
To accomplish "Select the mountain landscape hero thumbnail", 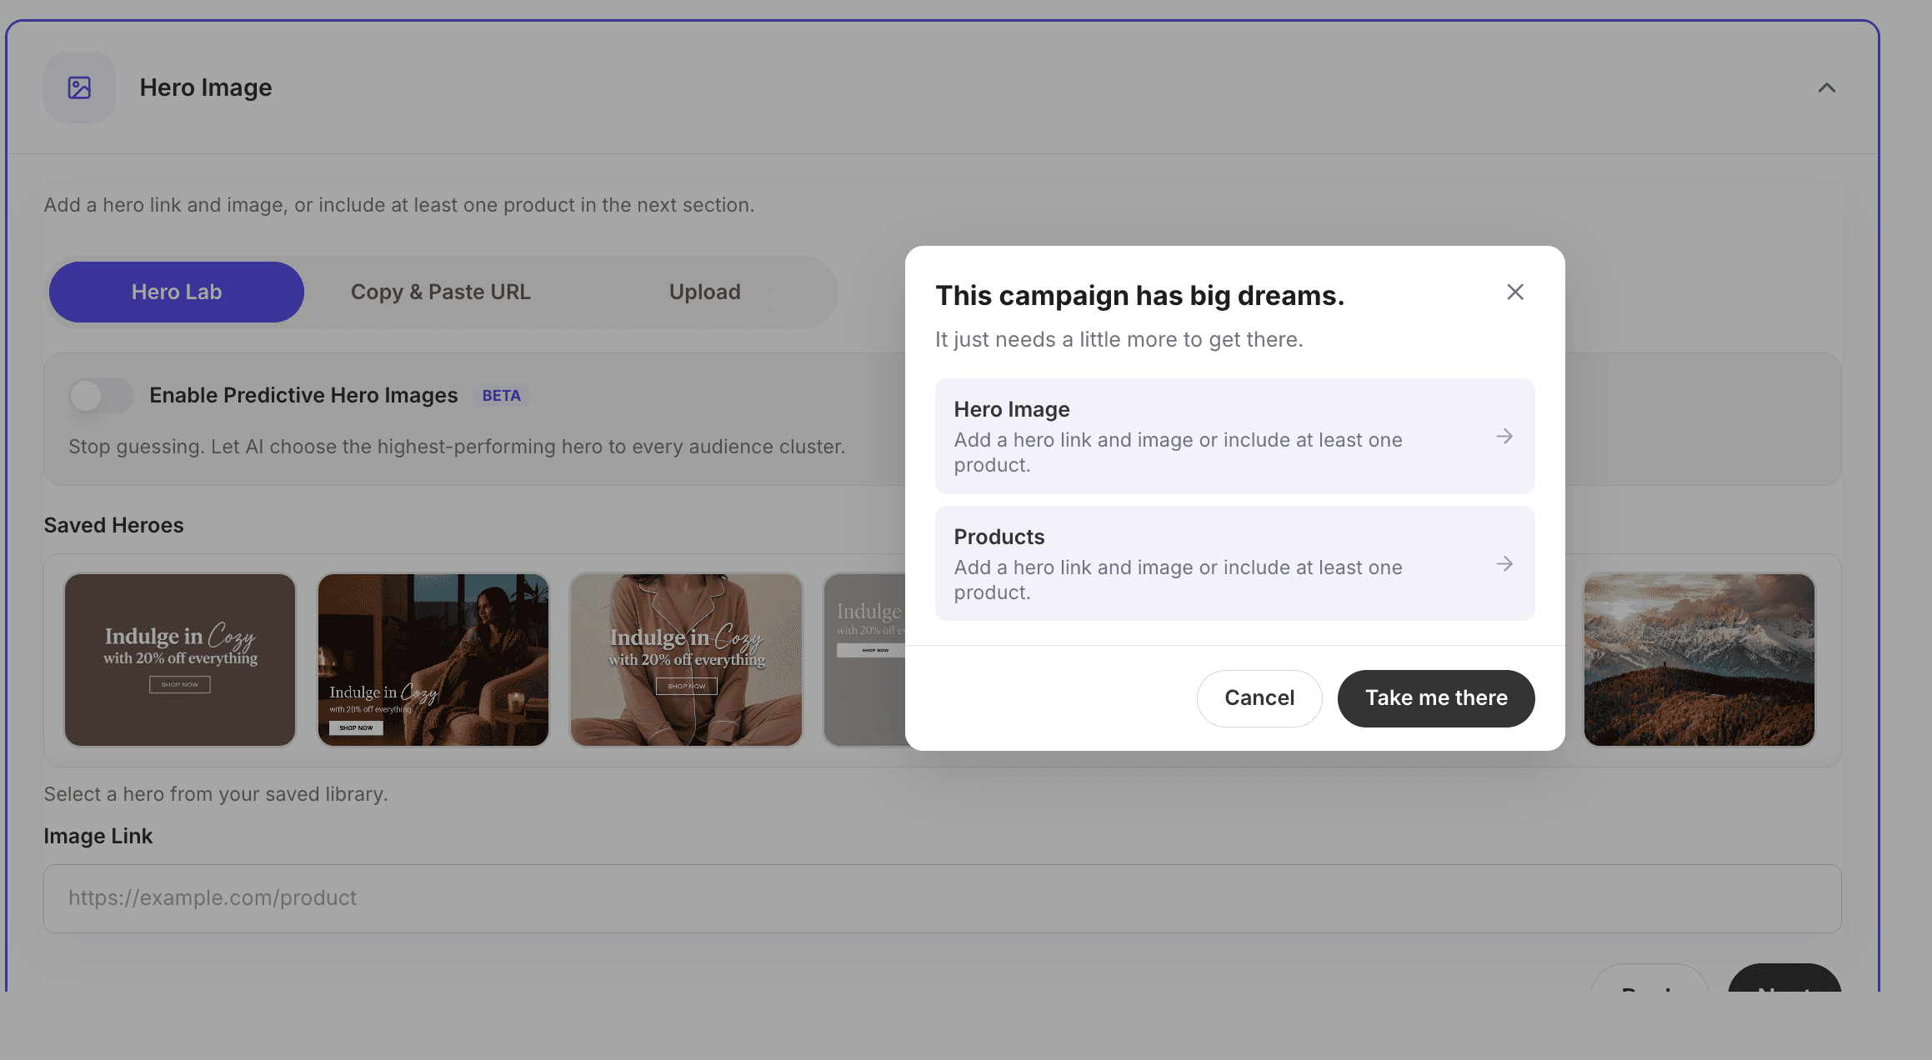I will point(1699,659).
